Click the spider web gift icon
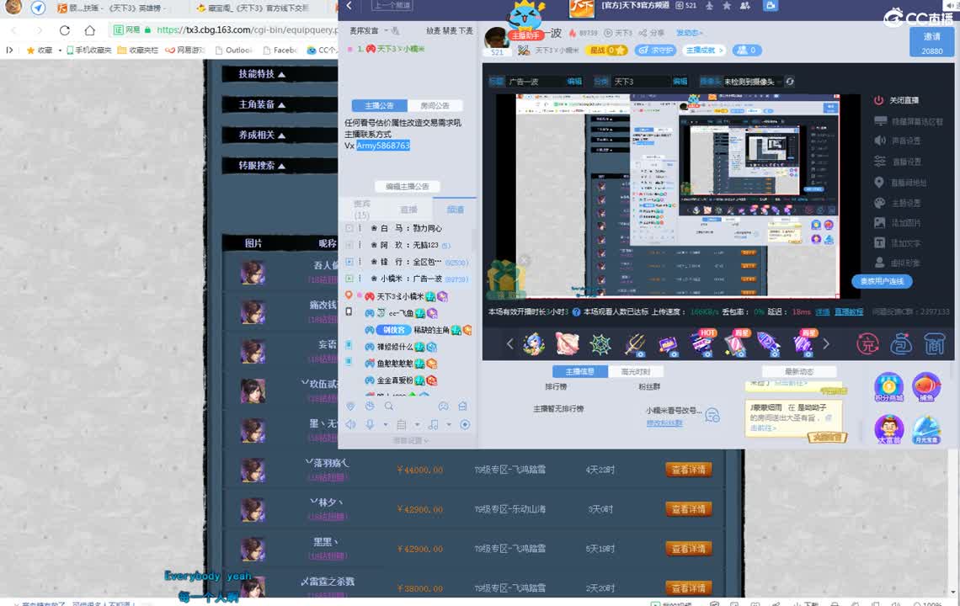 click(600, 343)
